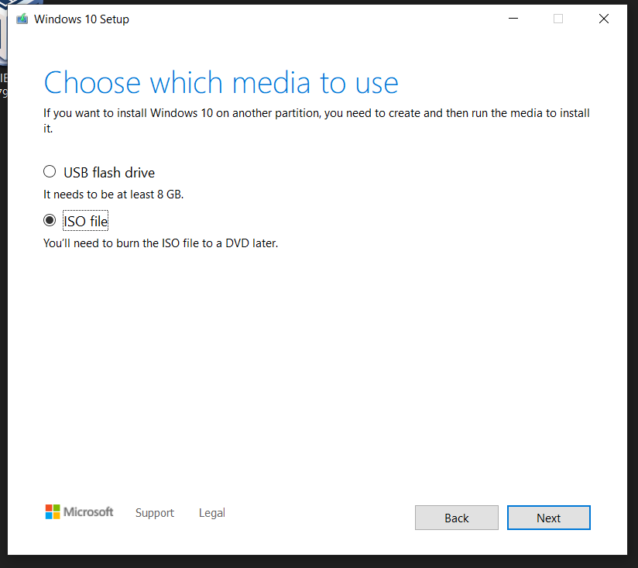The width and height of the screenshot is (638, 568).
Task: Click the "burn the ISO file to a DVD" note
Action: pyautogui.click(x=160, y=243)
